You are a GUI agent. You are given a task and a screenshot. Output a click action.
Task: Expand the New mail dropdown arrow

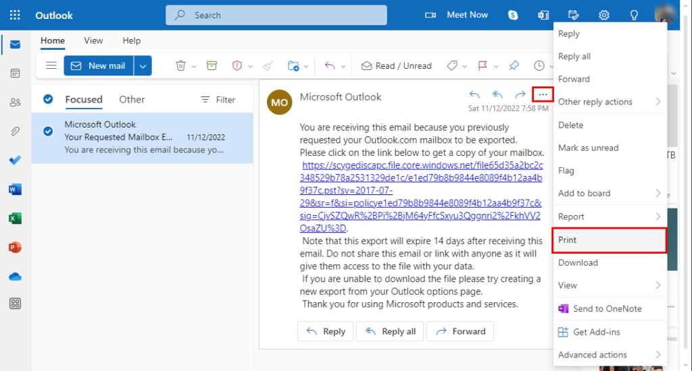click(x=143, y=65)
